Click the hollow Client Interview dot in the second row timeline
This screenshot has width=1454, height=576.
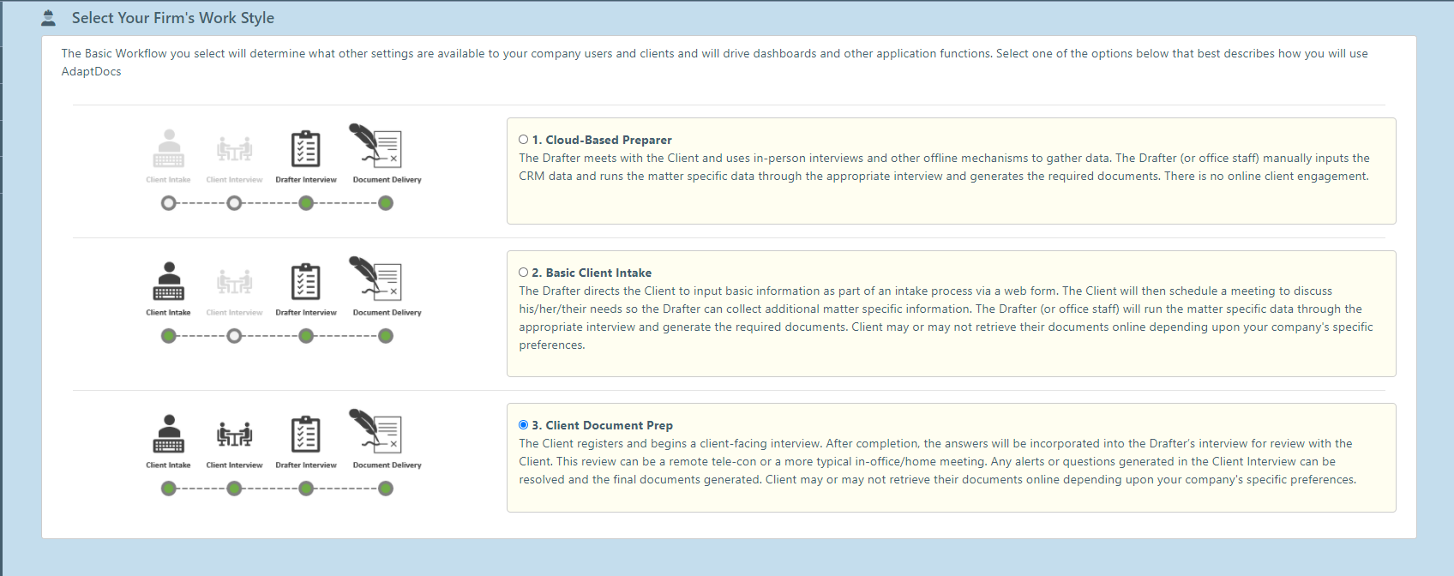tap(234, 336)
